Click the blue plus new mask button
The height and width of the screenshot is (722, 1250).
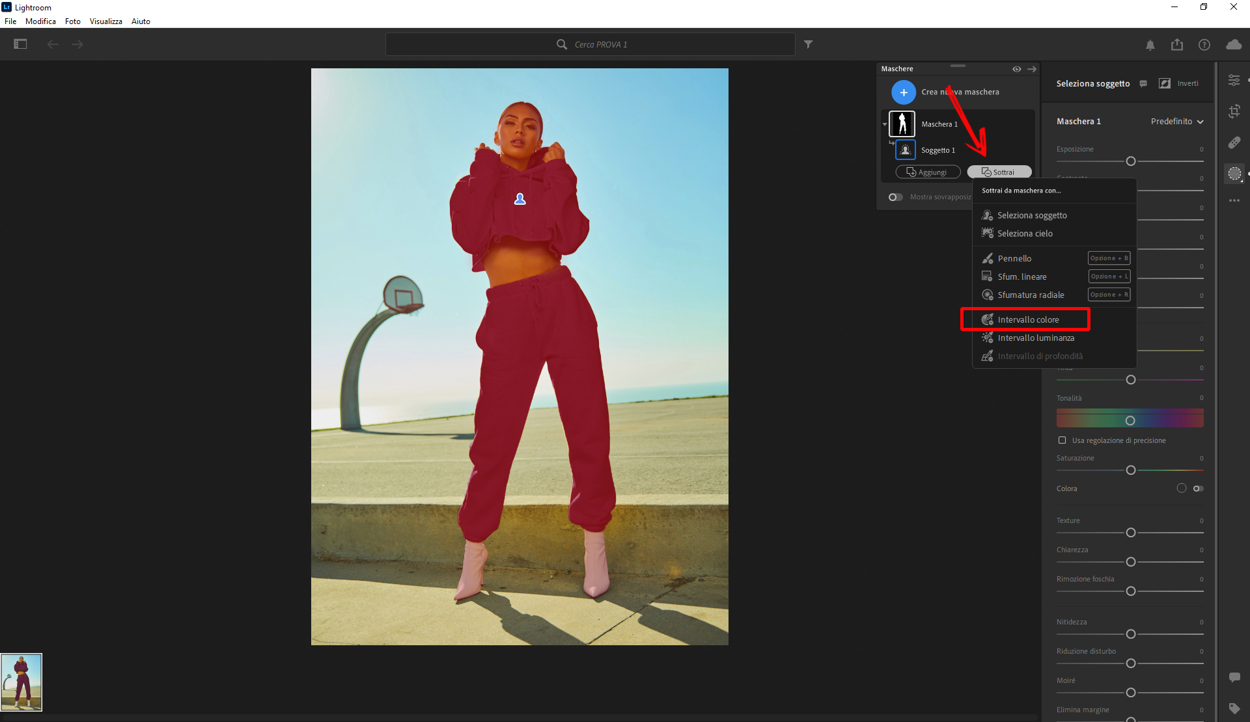pos(903,92)
